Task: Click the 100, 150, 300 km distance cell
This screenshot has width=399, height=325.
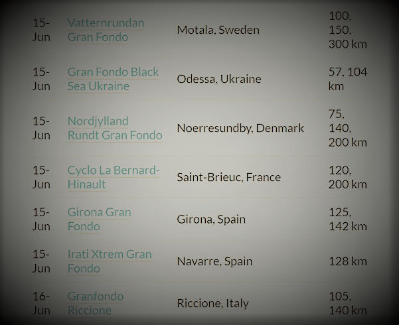Action: pyautogui.click(x=347, y=29)
